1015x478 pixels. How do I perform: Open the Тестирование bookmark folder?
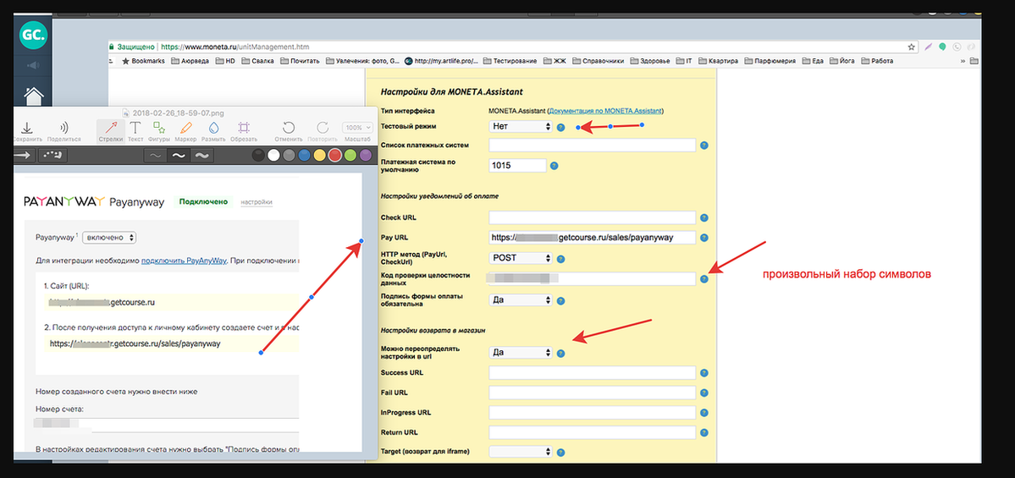tap(510, 62)
